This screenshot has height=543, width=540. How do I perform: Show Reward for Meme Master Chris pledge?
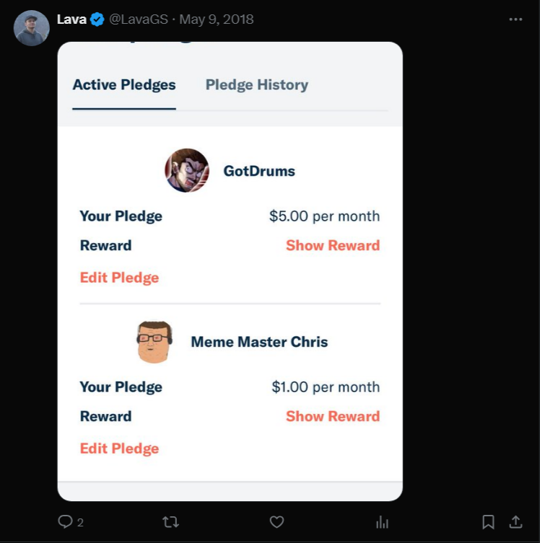coord(333,416)
